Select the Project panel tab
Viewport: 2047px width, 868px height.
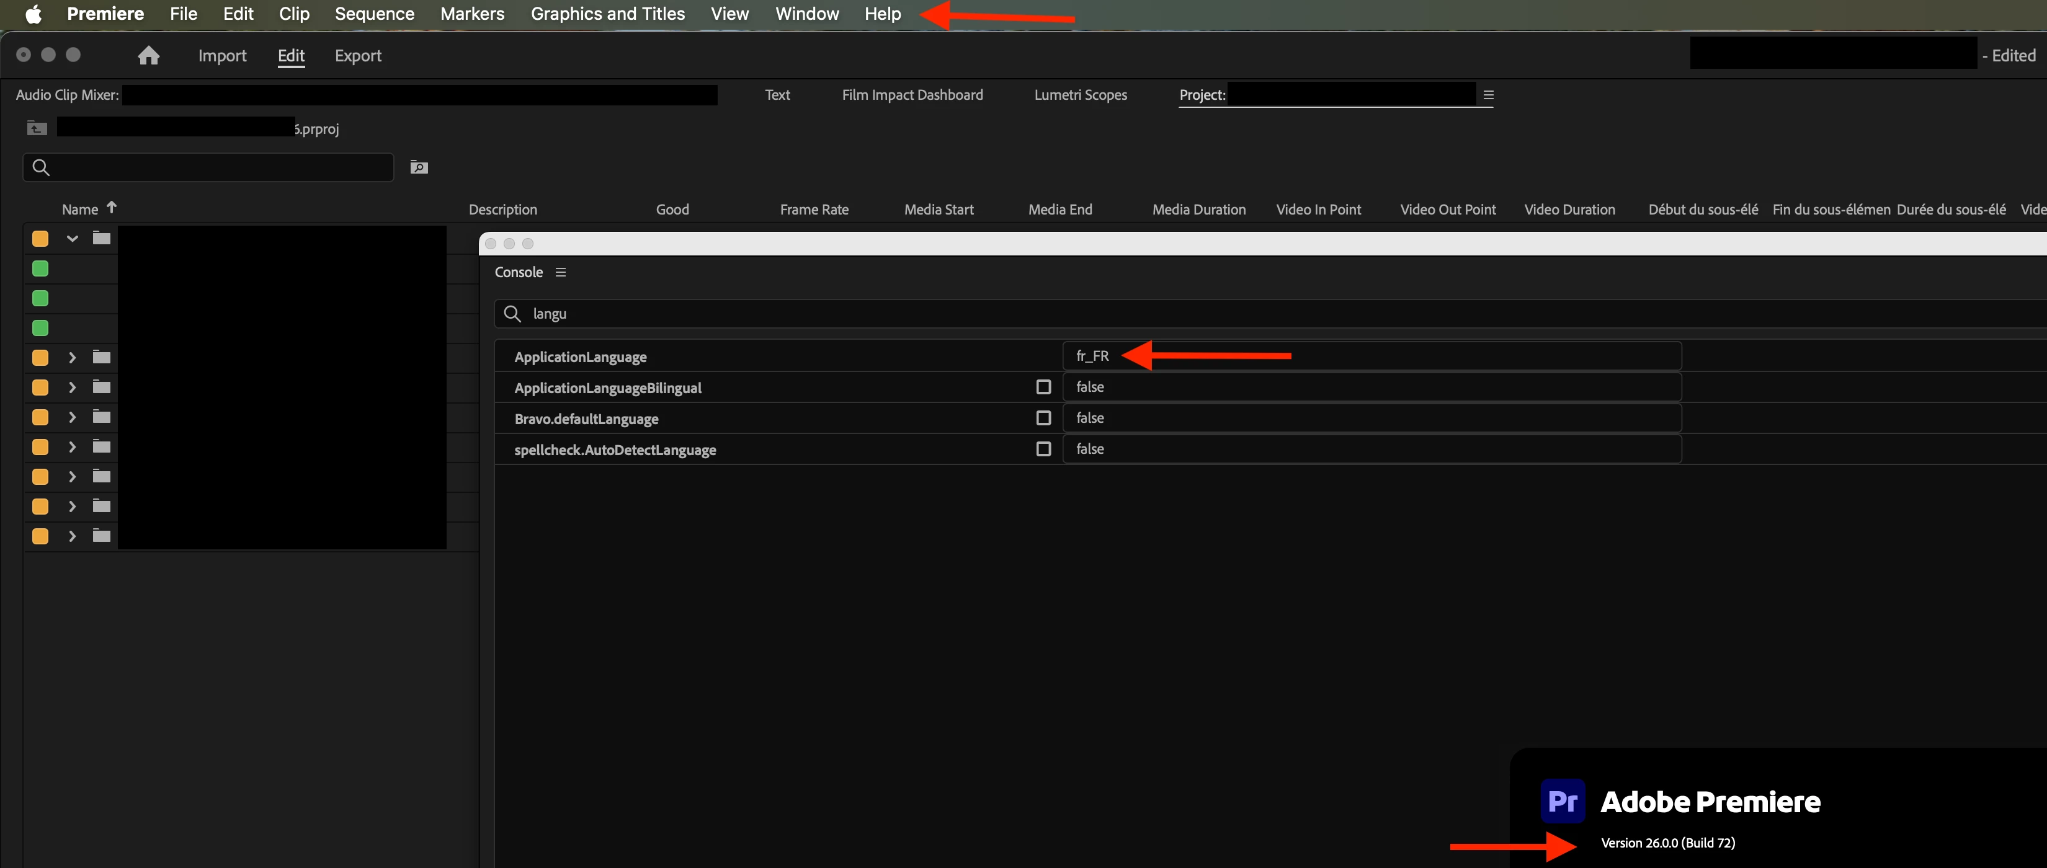point(1202,94)
